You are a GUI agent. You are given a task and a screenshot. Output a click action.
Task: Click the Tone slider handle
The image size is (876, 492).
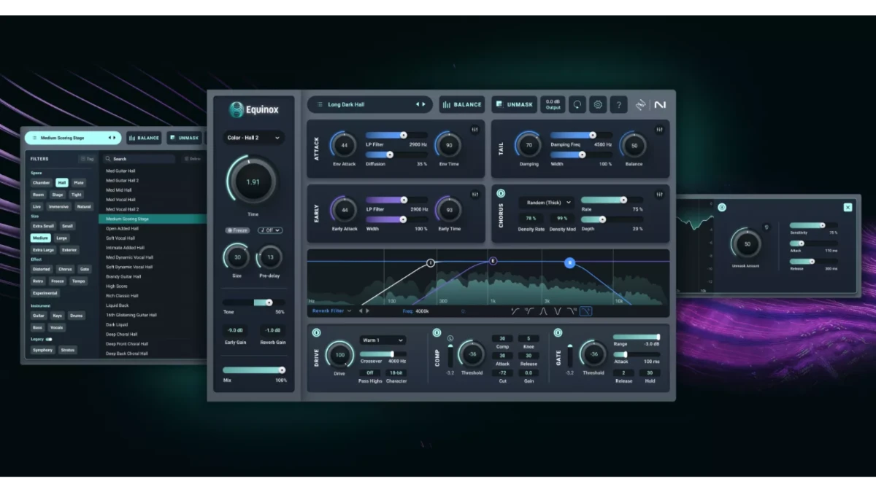point(269,302)
